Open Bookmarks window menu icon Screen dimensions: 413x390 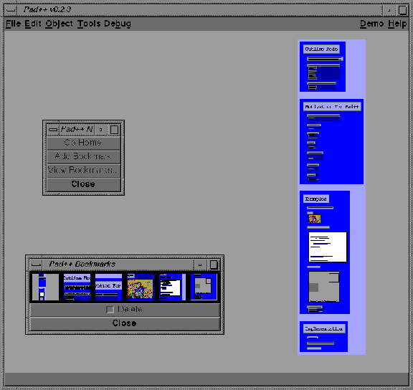pos(36,265)
